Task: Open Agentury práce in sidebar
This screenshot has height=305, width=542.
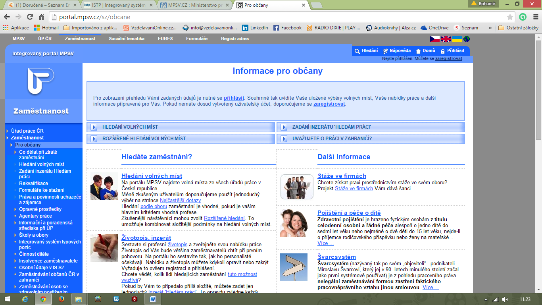Action: (x=35, y=216)
